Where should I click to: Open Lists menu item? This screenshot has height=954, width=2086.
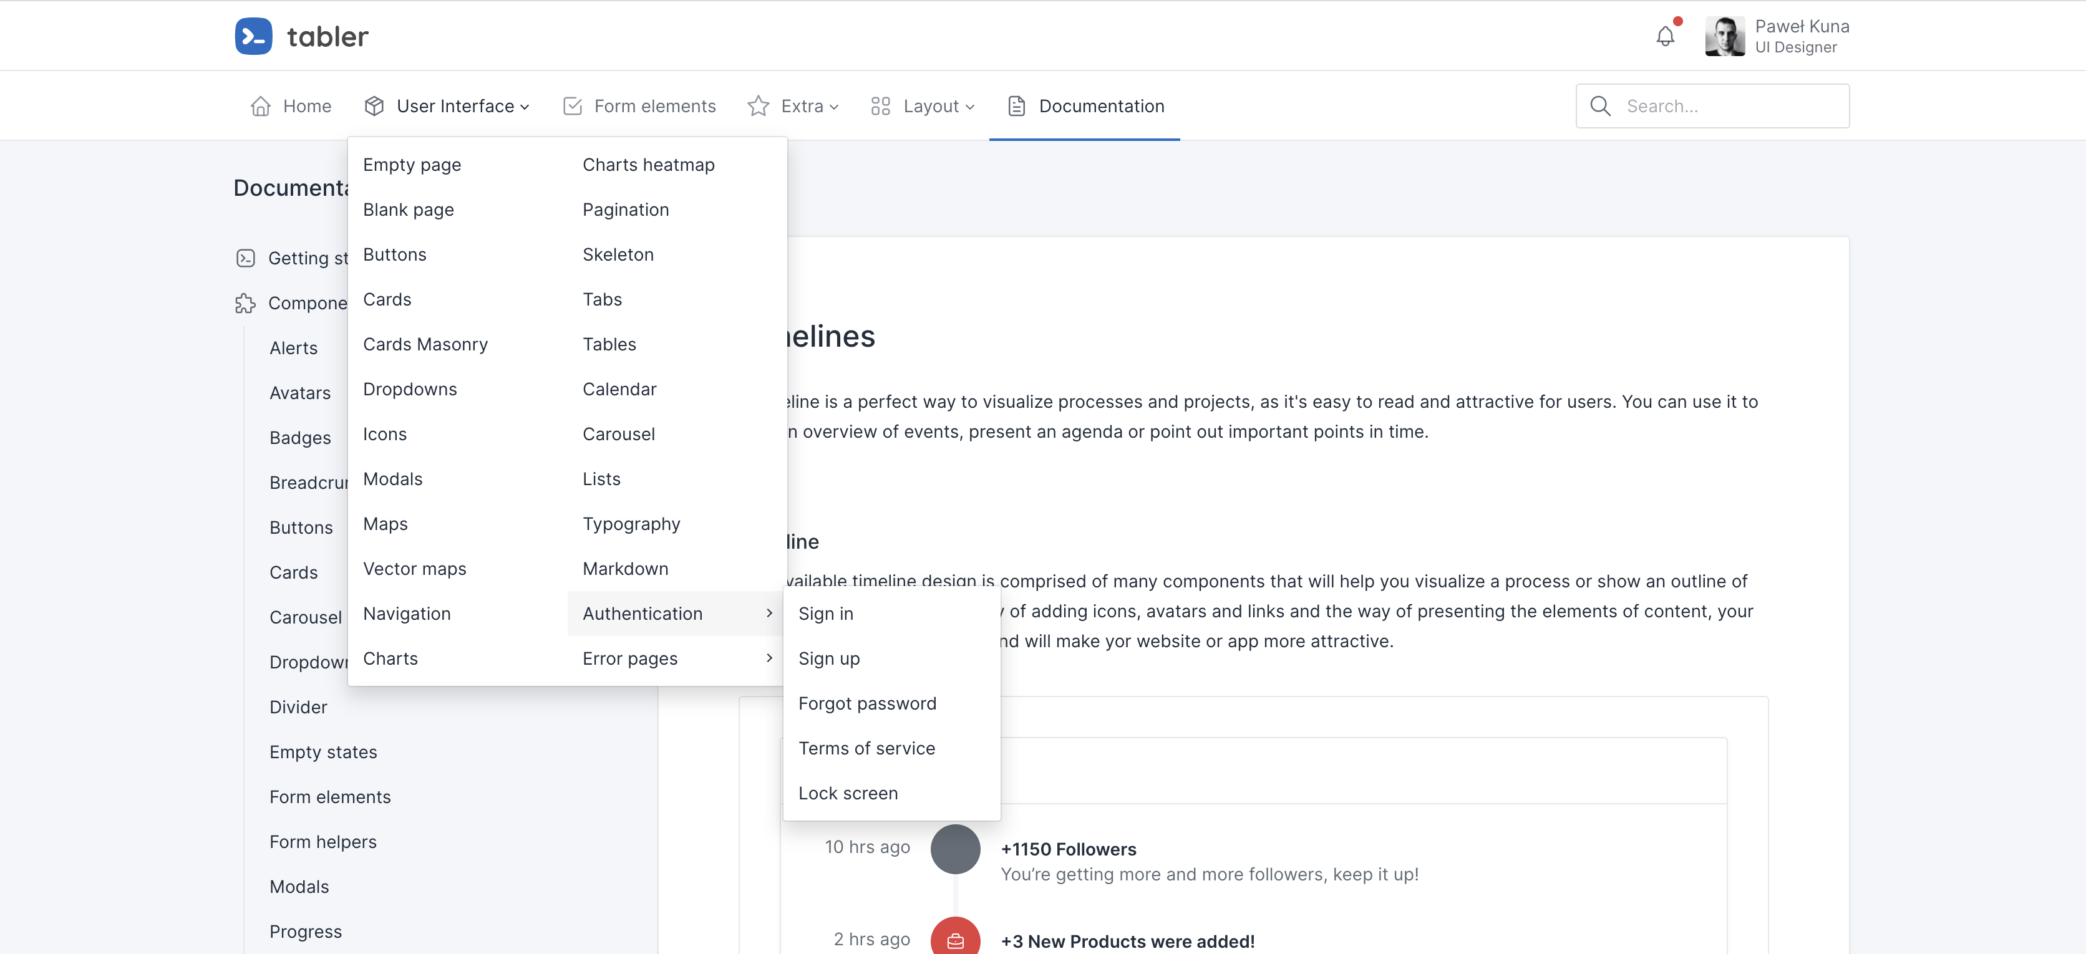[677, 479]
